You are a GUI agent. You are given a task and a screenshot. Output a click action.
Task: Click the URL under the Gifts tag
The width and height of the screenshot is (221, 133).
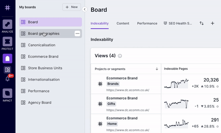pyautogui.click(x=128, y=110)
